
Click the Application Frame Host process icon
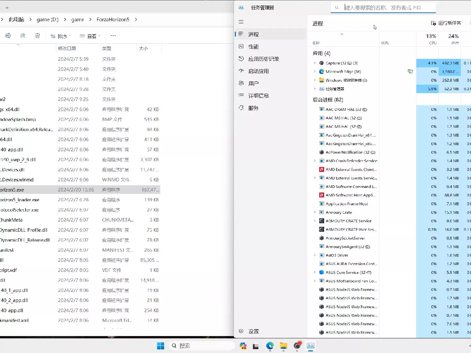pyautogui.click(x=322, y=204)
